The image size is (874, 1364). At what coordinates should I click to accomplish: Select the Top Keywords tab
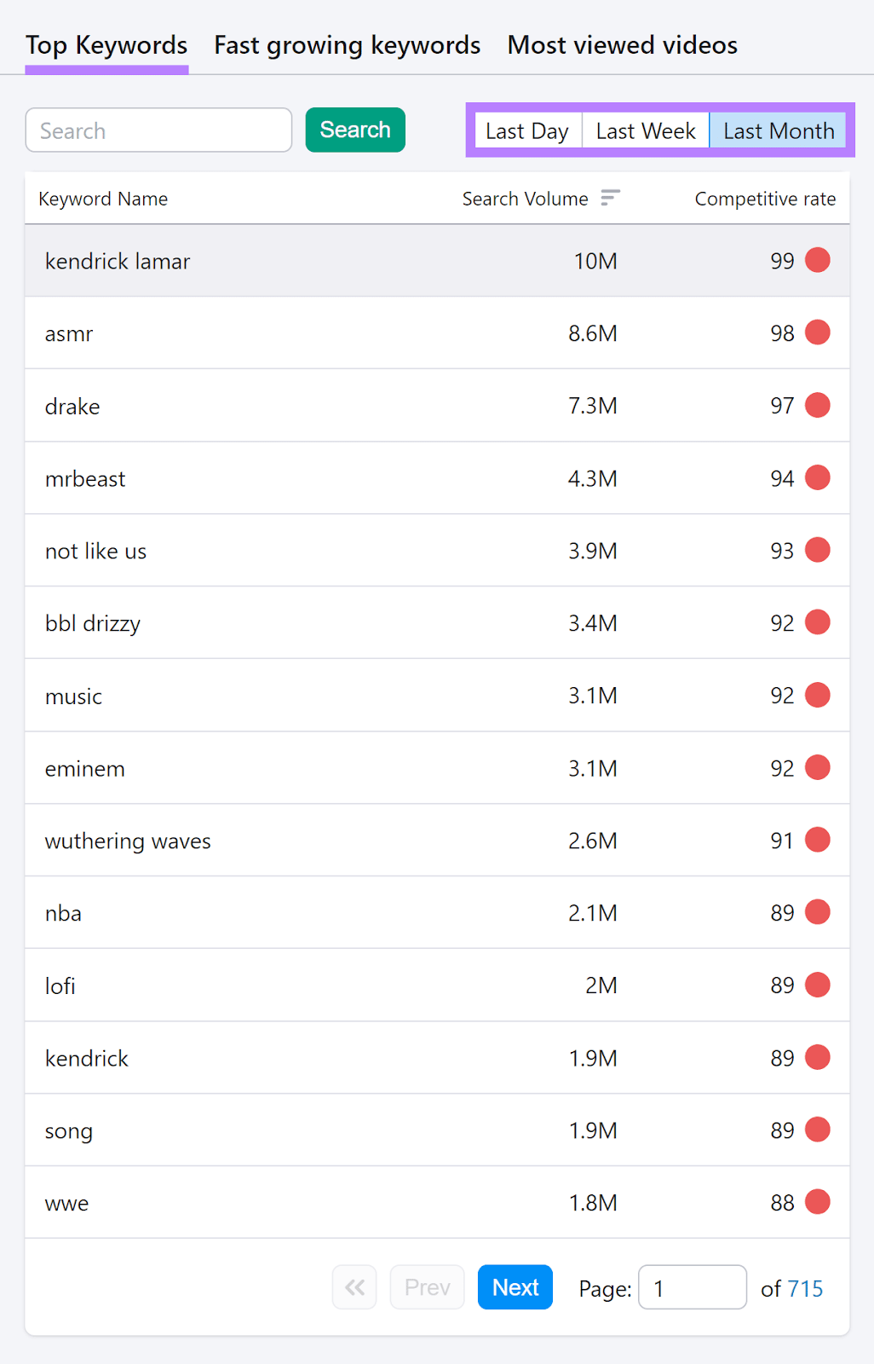pos(106,44)
